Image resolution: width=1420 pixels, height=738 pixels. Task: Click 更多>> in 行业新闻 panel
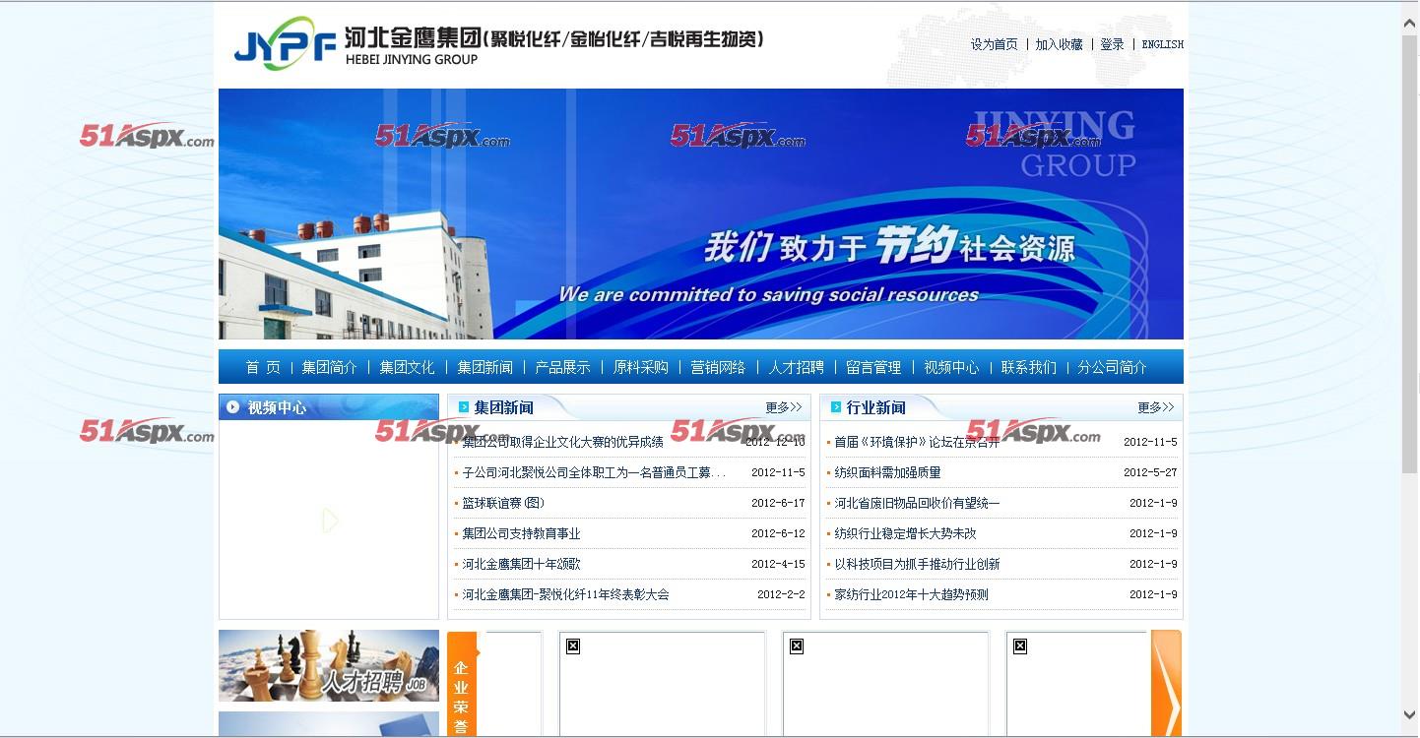click(x=1156, y=407)
